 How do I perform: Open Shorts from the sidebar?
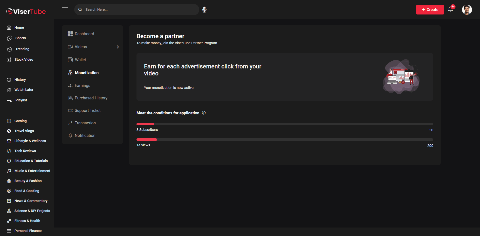pyautogui.click(x=20, y=38)
